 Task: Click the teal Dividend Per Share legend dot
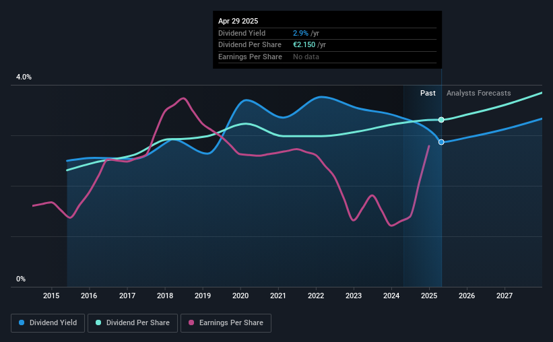[x=98, y=322]
